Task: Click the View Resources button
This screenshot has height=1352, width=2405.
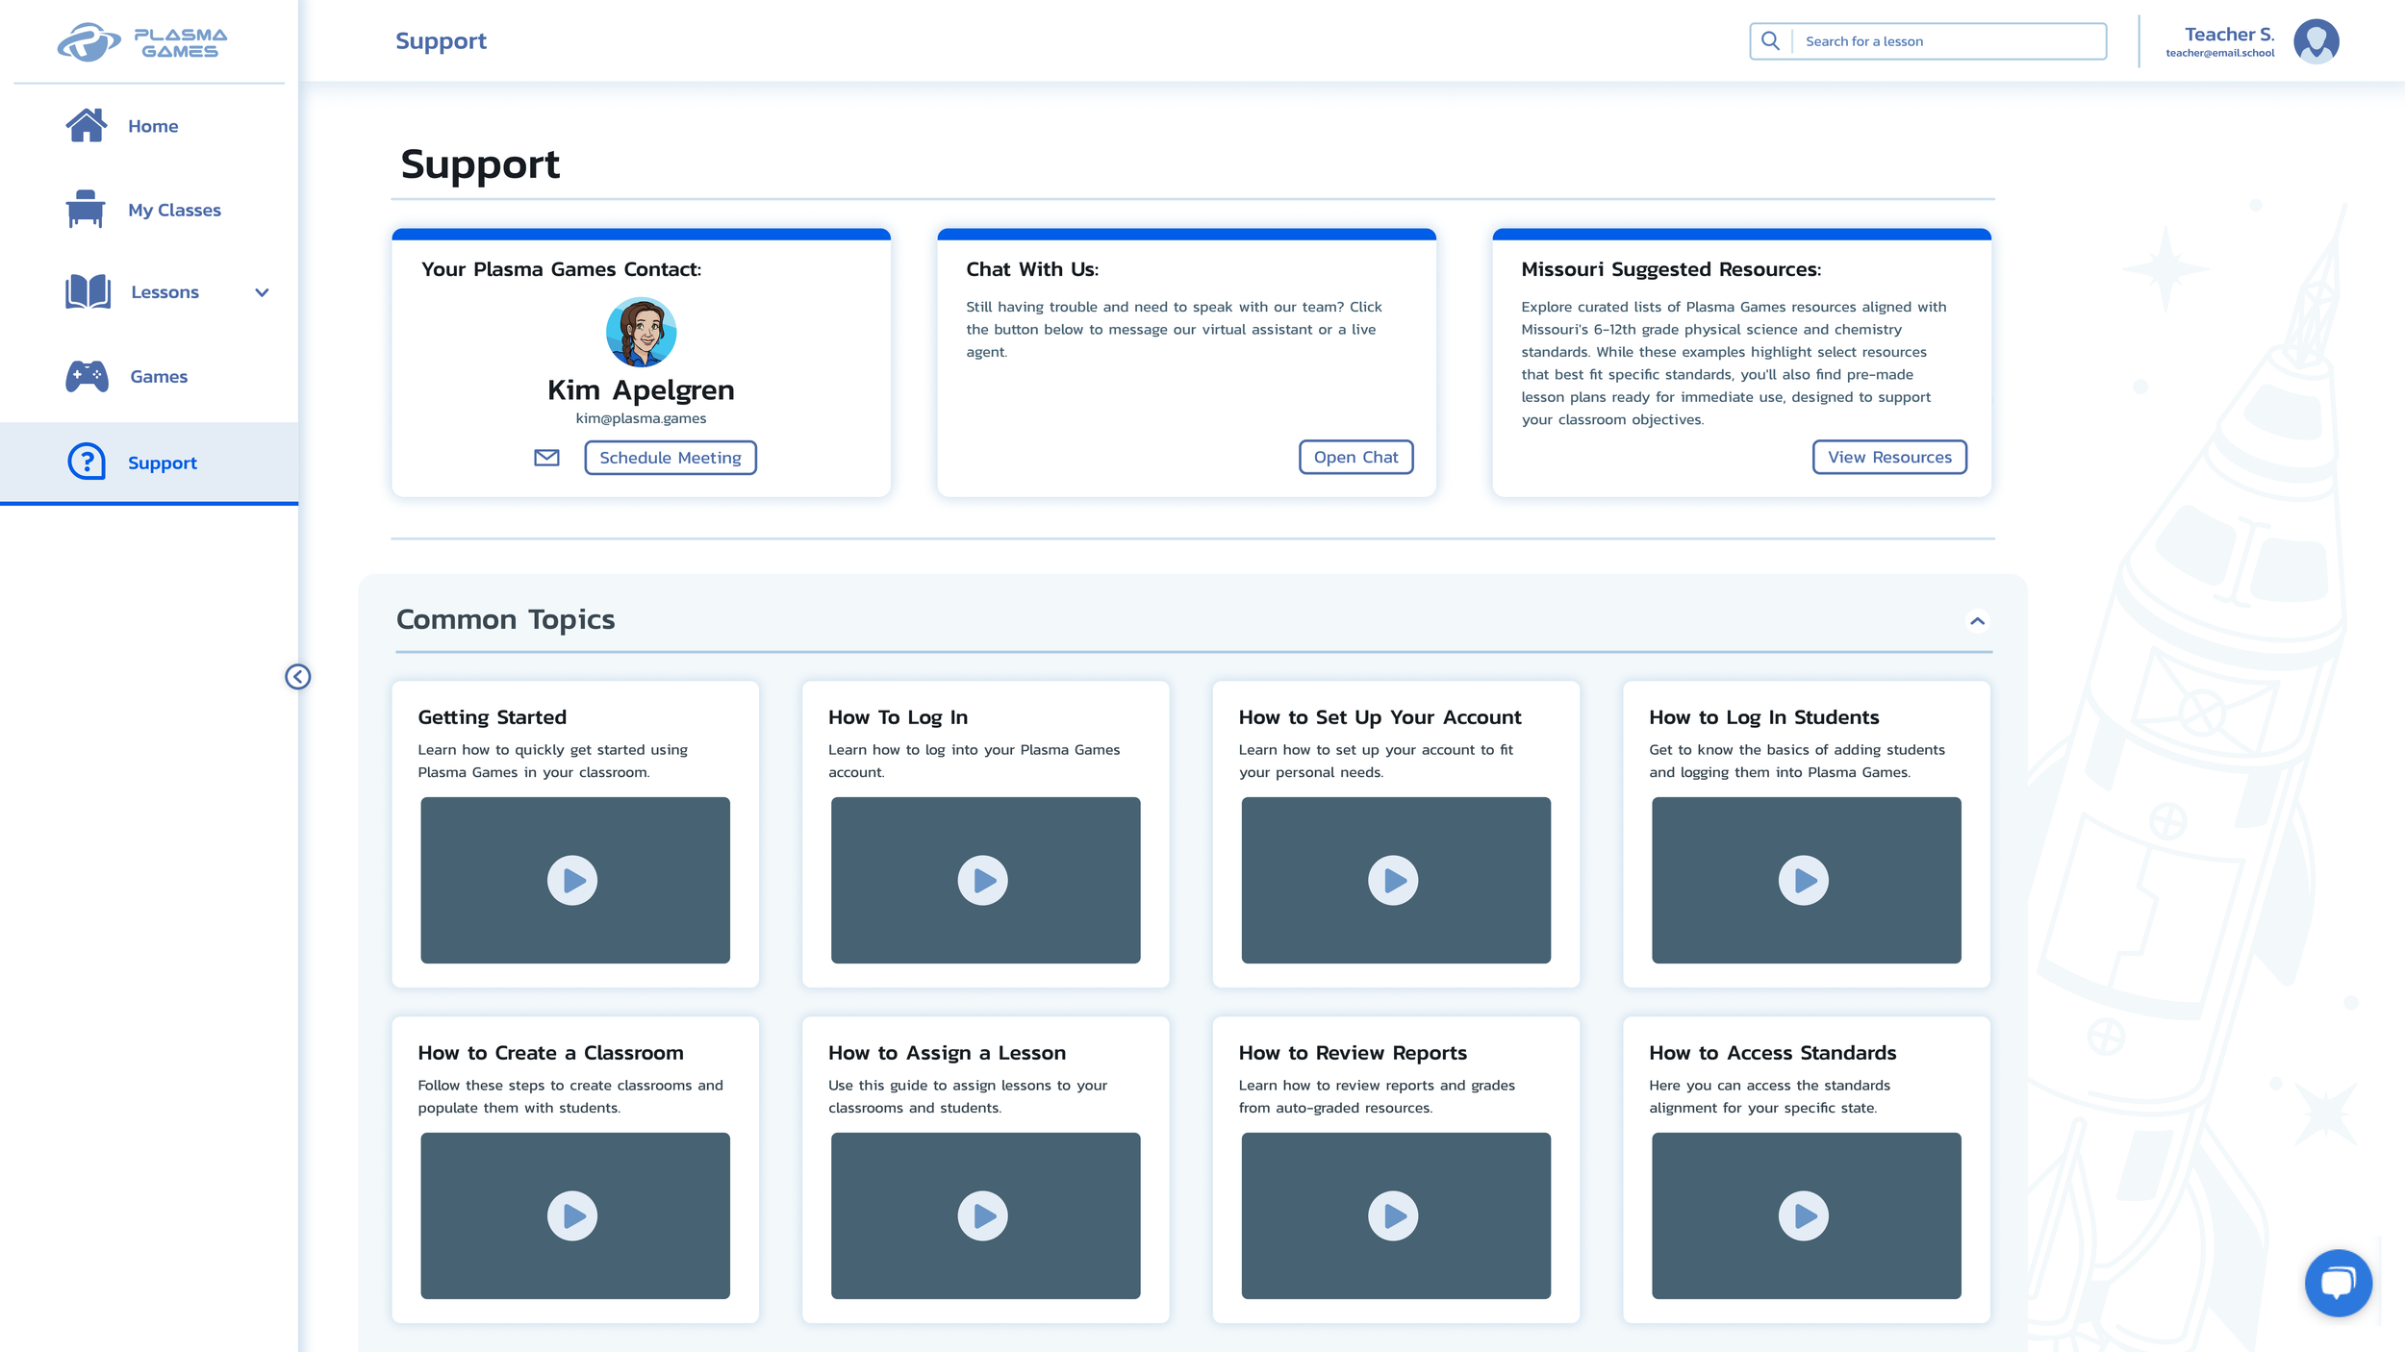Action: tap(1888, 458)
